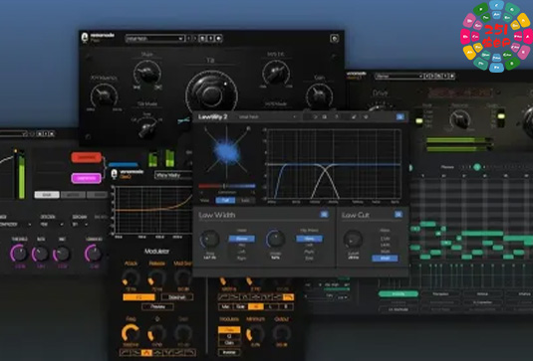Screen dimensions: 533x361
Task: Select the Split view button under the vectorscope
Action: pos(245,200)
